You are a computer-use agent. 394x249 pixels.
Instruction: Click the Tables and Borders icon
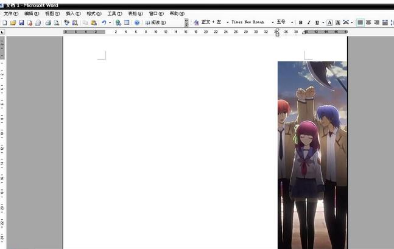127,23
